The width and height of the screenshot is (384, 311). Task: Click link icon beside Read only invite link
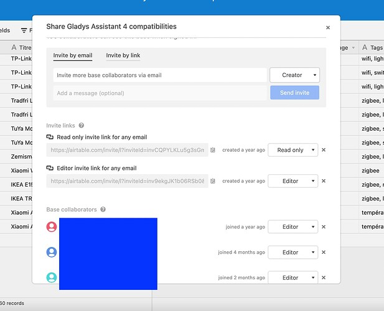click(x=50, y=137)
